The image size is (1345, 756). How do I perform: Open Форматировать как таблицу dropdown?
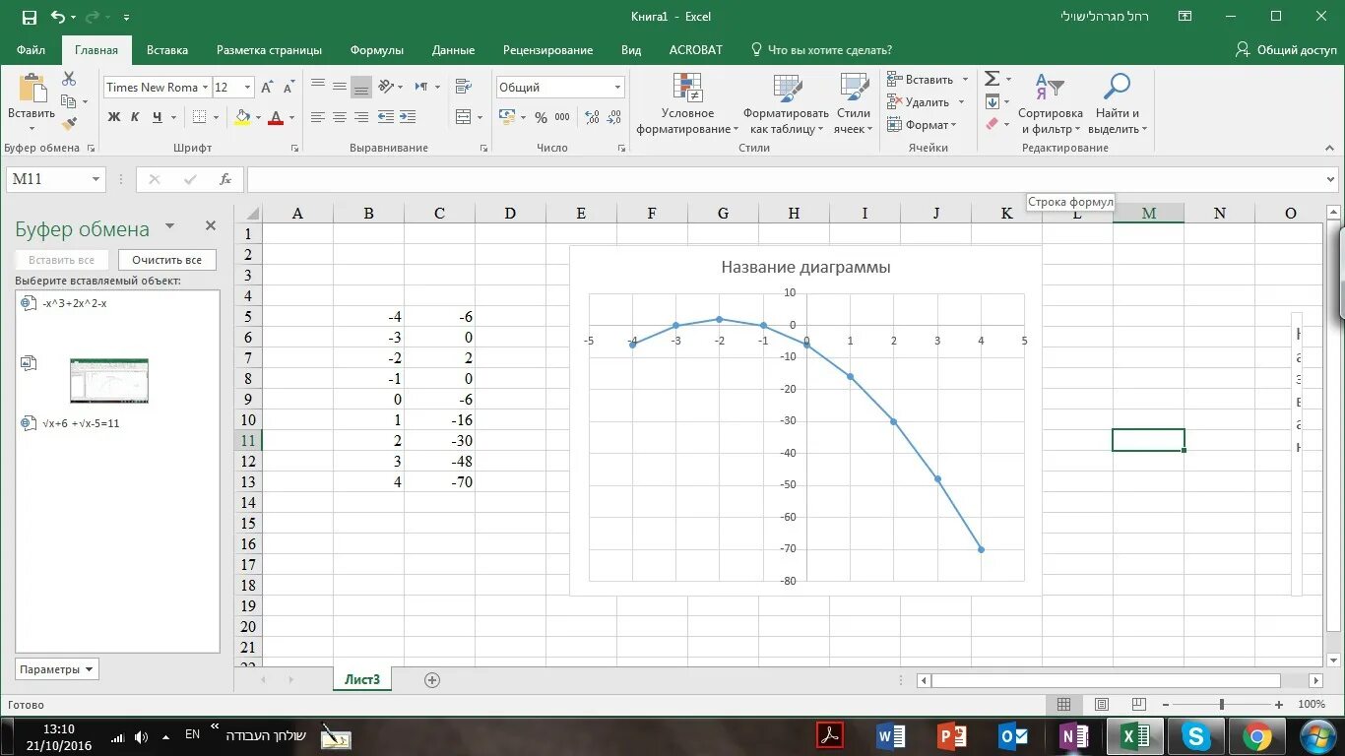tap(786, 104)
